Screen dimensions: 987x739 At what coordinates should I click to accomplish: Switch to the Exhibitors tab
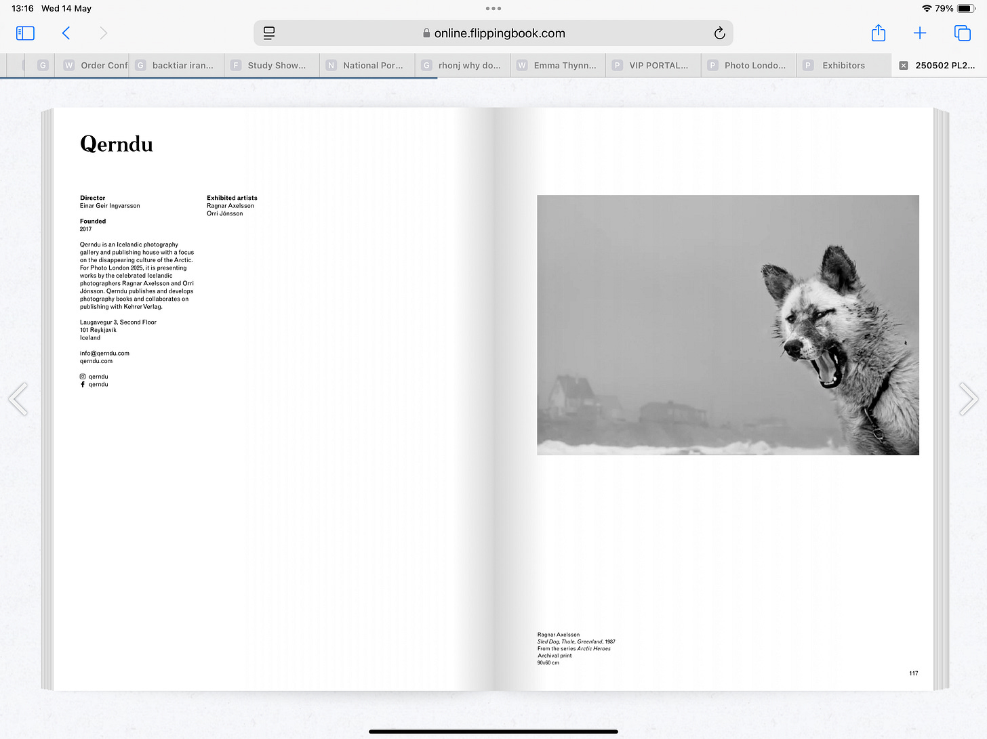(844, 65)
